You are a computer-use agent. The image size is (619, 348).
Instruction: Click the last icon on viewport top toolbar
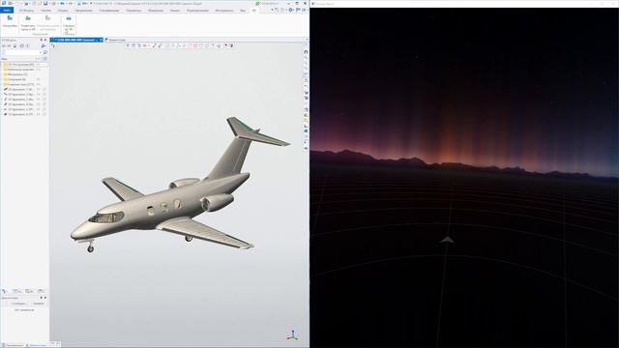(x=231, y=45)
